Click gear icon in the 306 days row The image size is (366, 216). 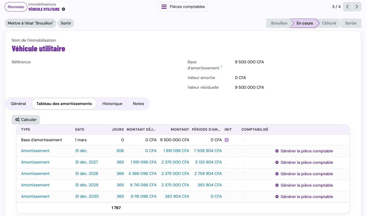[x=277, y=151]
